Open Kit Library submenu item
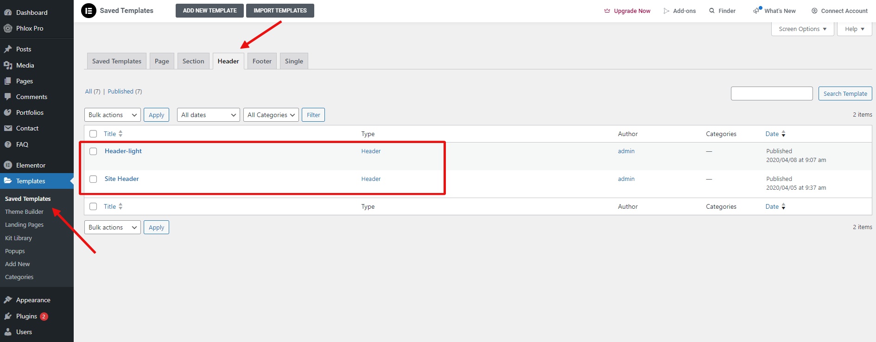876x342 pixels. pos(19,238)
